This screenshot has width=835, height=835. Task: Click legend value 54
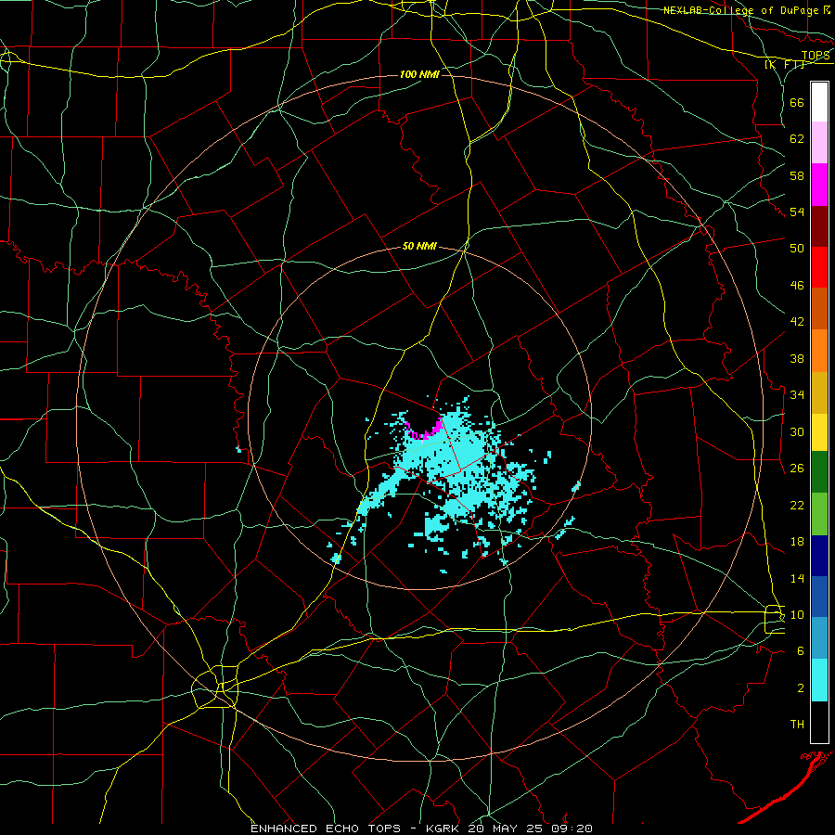point(797,212)
